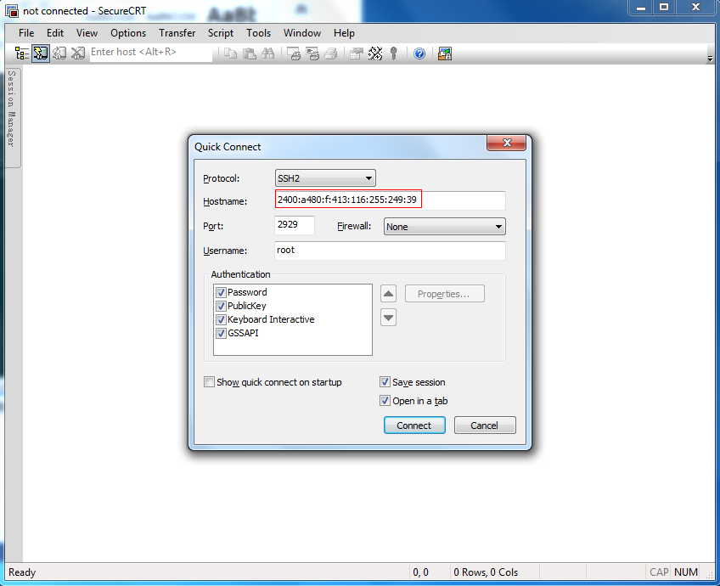Expand the Protocol SSH2 dropdown
The height and width of the screenshot is (586, 720).
coord(325,178)
